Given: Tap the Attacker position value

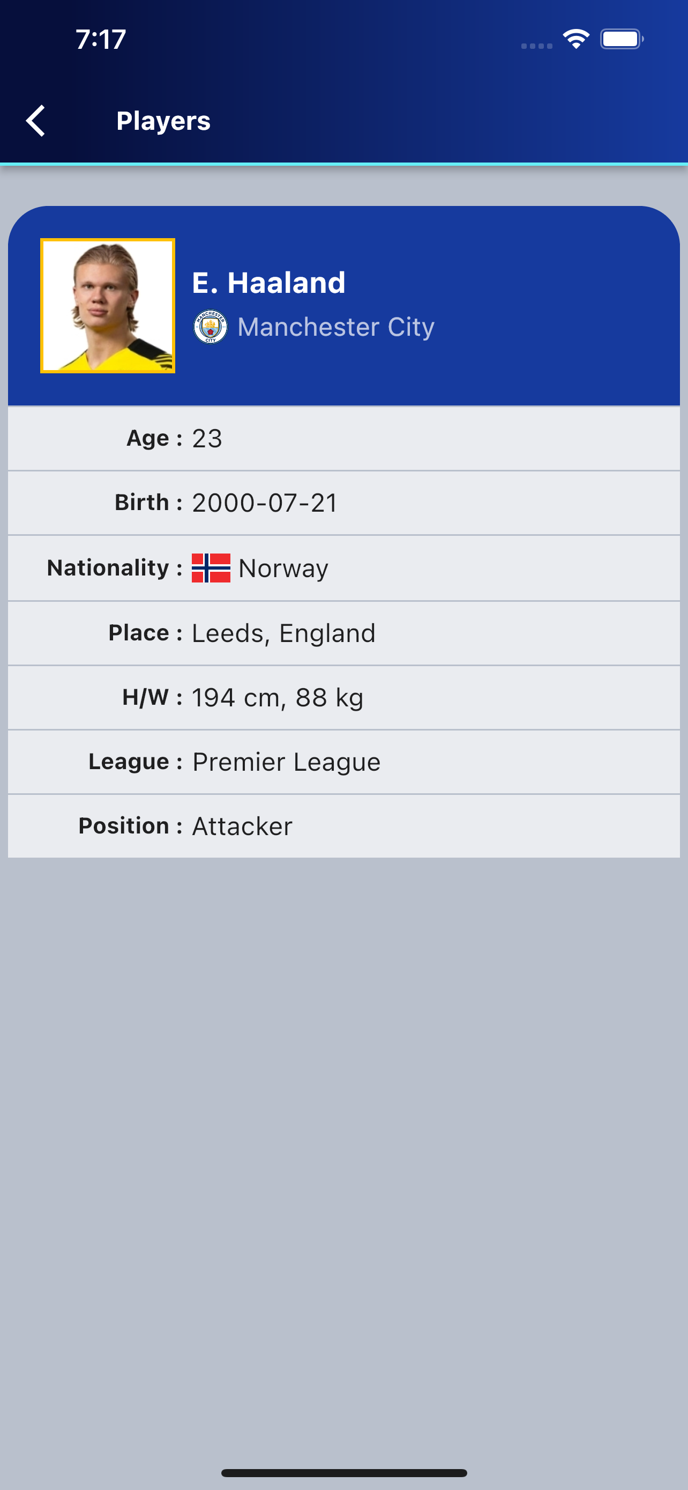Looking at the screenshot, I should coord(242,826).
